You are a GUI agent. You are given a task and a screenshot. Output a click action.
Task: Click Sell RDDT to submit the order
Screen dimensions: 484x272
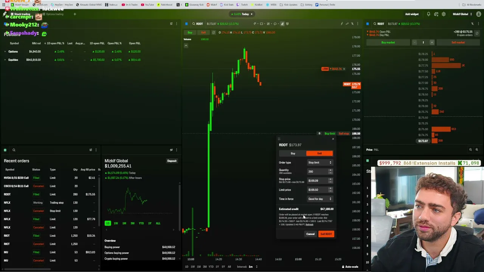pyautogui.click(x=326, y=234)
